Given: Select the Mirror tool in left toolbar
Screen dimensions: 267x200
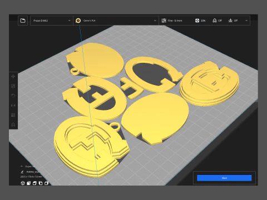Looking at the screenshot, I should click(x=13, y=106).
